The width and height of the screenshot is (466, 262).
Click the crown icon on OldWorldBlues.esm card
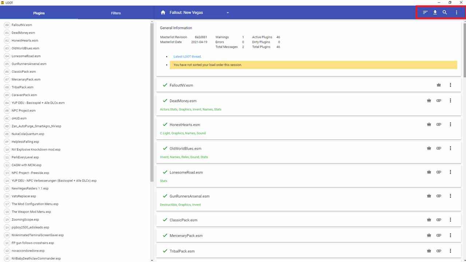pos(429,148)
